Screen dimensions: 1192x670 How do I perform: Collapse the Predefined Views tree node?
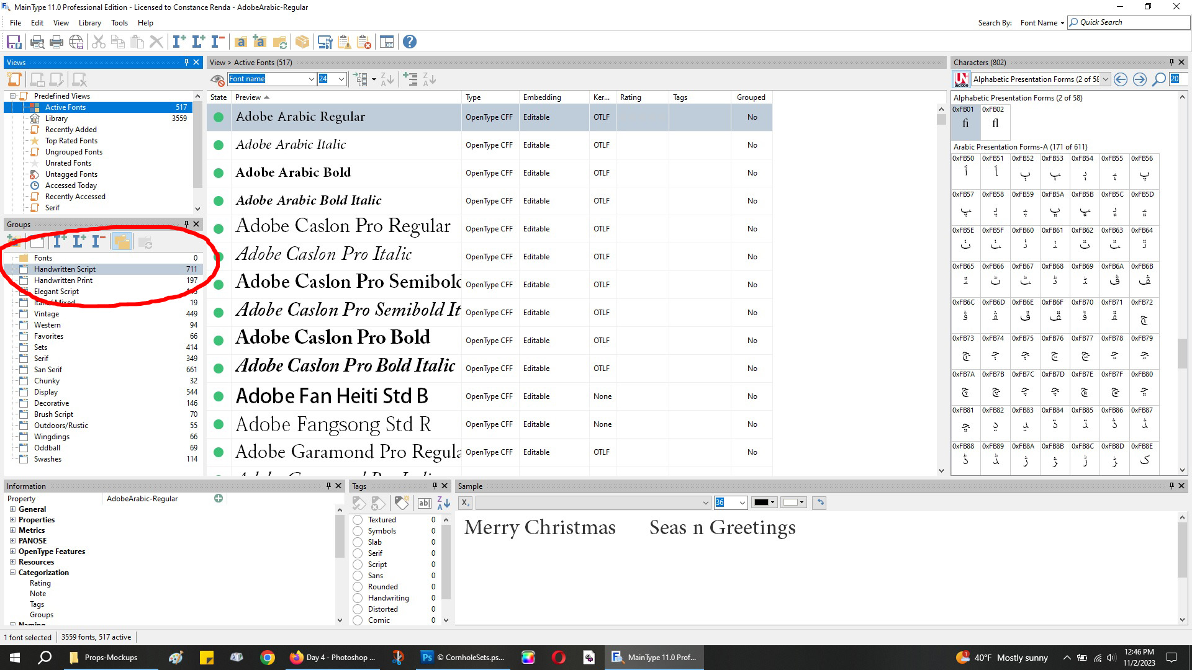click(x=12, y=97)
